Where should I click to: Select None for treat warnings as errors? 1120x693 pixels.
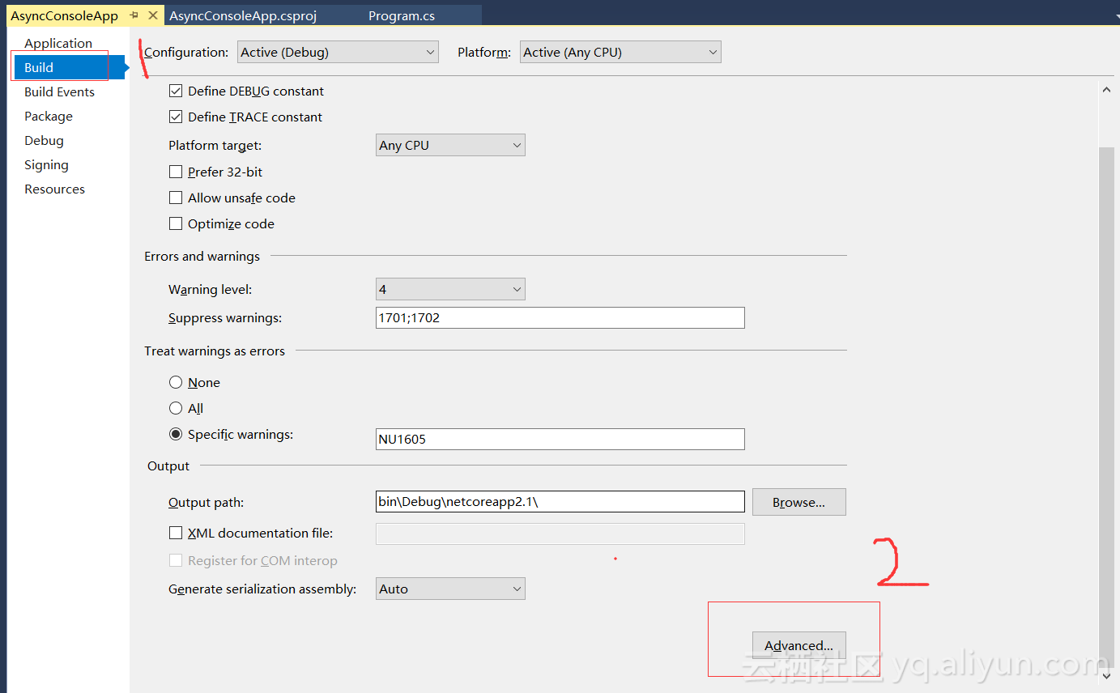(176, 382)
